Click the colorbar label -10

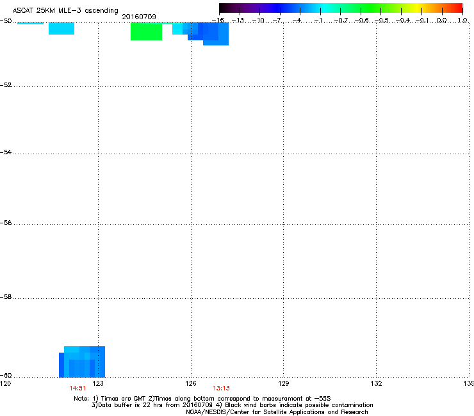tap(258, 20)
